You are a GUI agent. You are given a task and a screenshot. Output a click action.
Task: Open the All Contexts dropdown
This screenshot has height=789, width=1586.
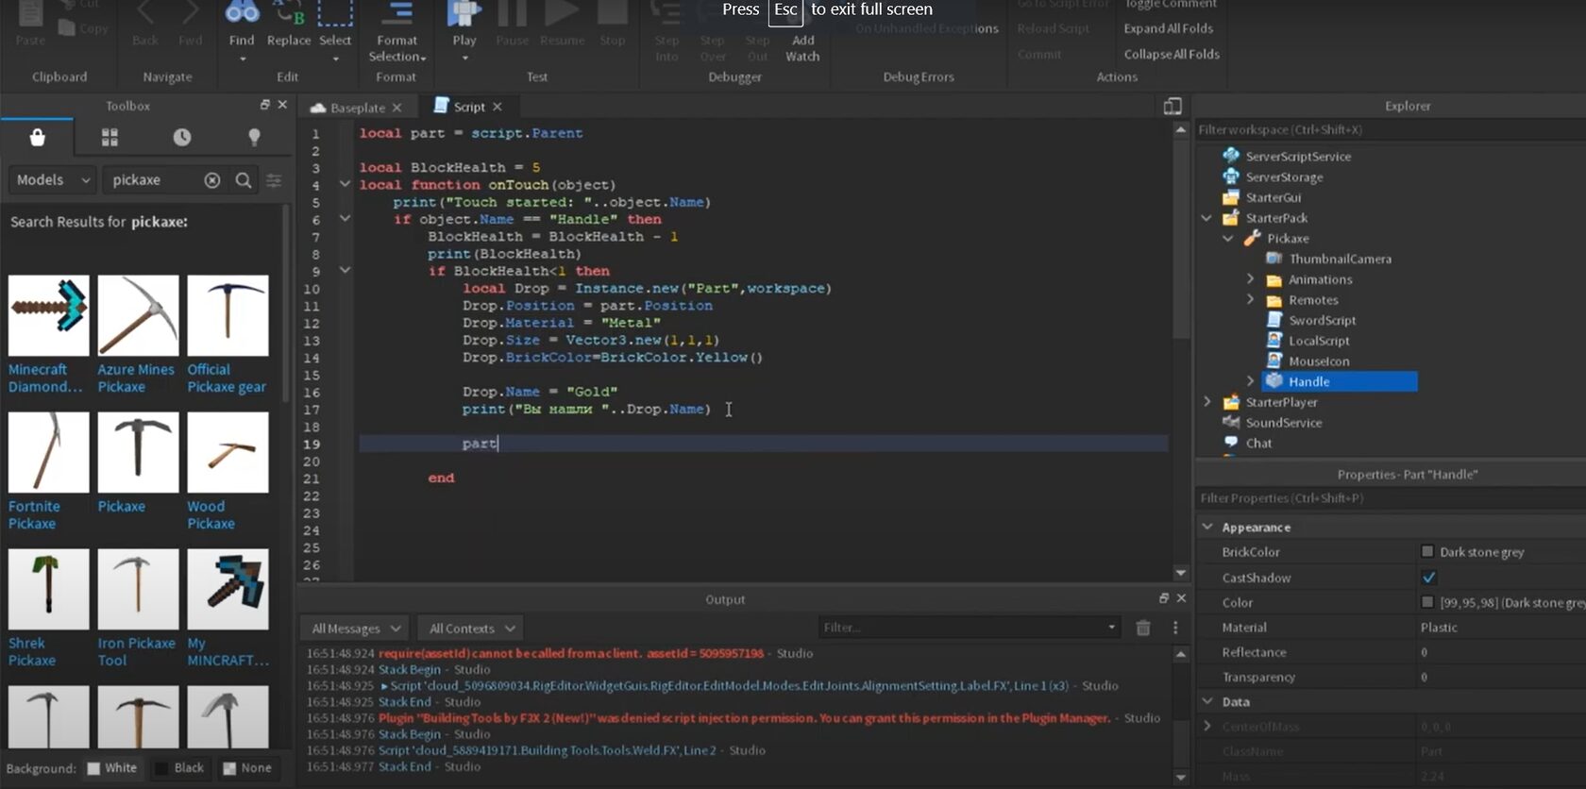tap(471, 629)
